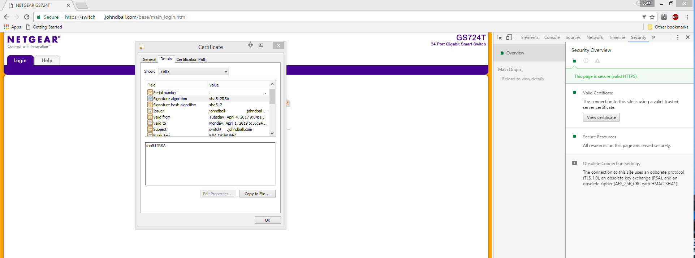Screen dimensions: 695x258
Task: Close the Certificate dialog
Action: tap(278, 46)
